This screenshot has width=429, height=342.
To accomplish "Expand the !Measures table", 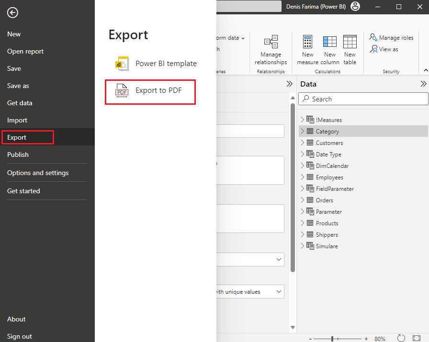I will tap(302, 120).
